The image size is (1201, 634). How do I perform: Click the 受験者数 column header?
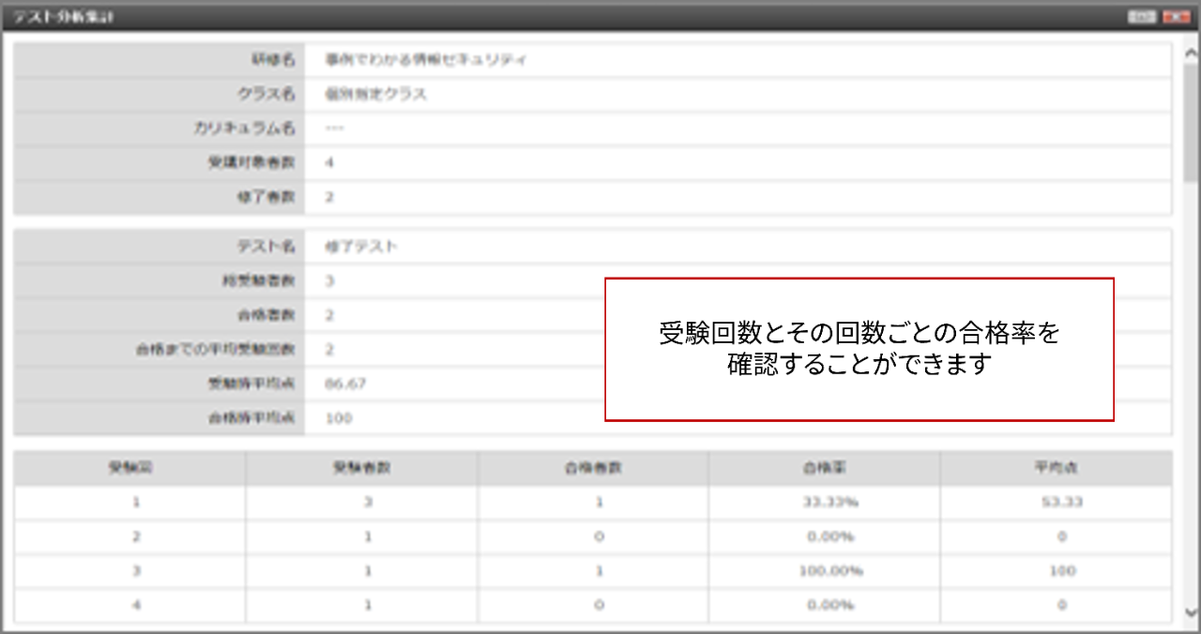[x=361, y=468]
